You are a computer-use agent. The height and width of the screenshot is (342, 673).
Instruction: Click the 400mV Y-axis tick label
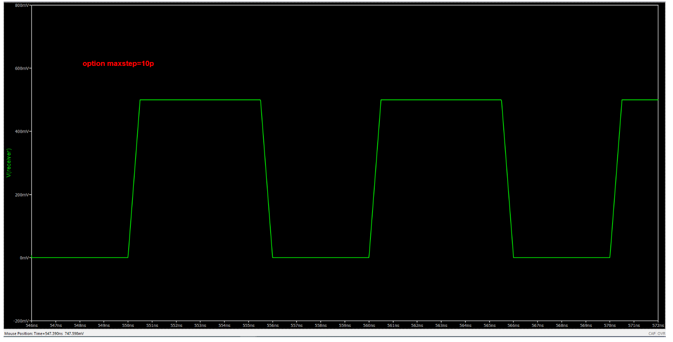(x=22, y=131)
